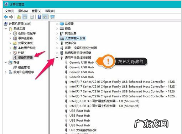Expand the 本地用户和组 node

10,48
